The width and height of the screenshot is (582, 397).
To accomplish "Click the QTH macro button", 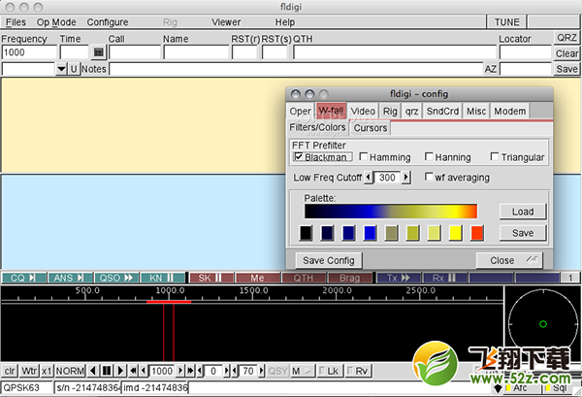I will pyautogui.click(x=304, y=278).
